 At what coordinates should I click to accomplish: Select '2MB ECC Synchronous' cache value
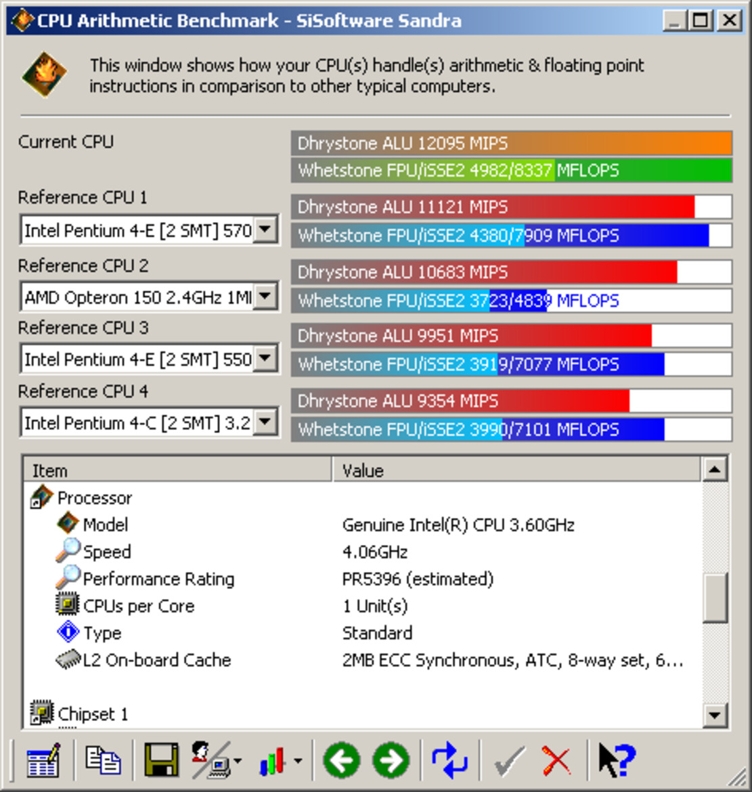tap(512, 660)
